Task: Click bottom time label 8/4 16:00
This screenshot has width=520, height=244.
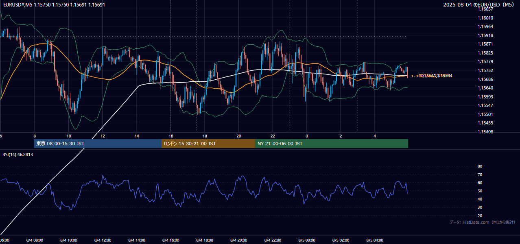Action: [x=171, y=240]
